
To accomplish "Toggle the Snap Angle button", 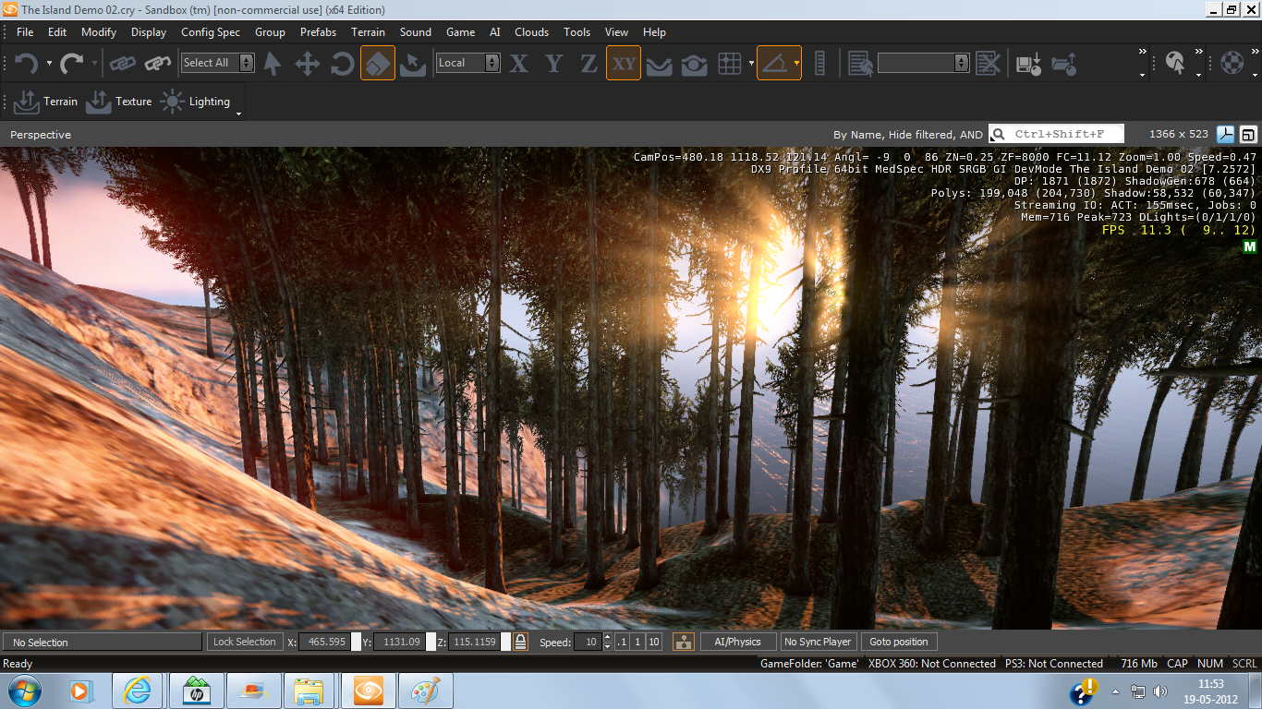I will (774, 63).
